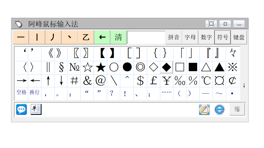Launch the Internet Explorer icon

[x=219, y=110]
